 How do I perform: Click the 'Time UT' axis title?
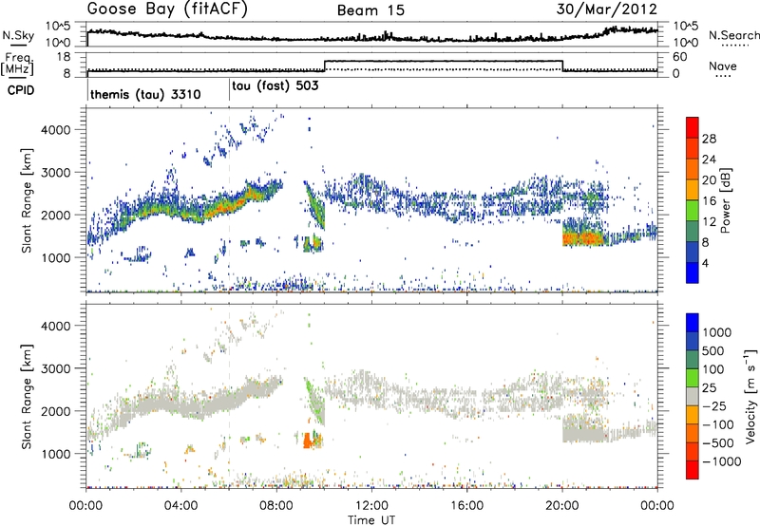coord(371,520)
